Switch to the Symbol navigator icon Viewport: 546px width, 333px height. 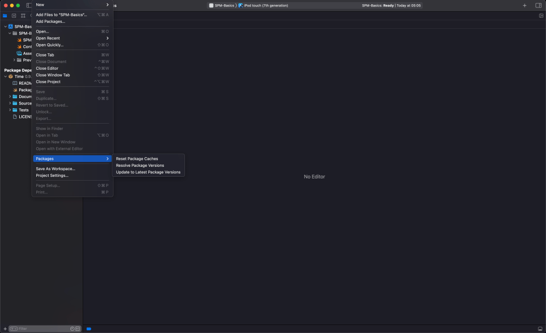coord(23,16)
